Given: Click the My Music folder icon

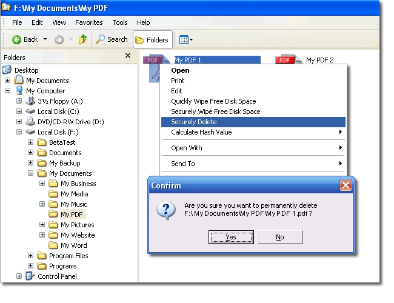Looking at the screenshot, I should 53,204.
